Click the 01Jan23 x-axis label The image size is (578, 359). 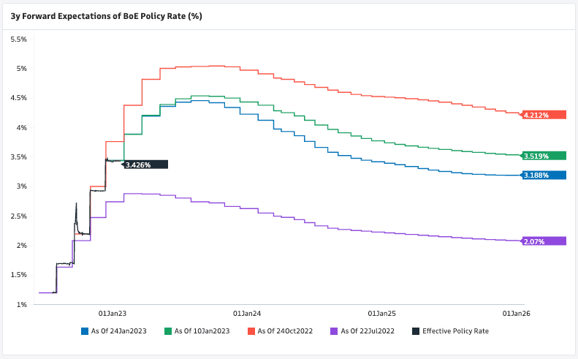pos(112,312)
